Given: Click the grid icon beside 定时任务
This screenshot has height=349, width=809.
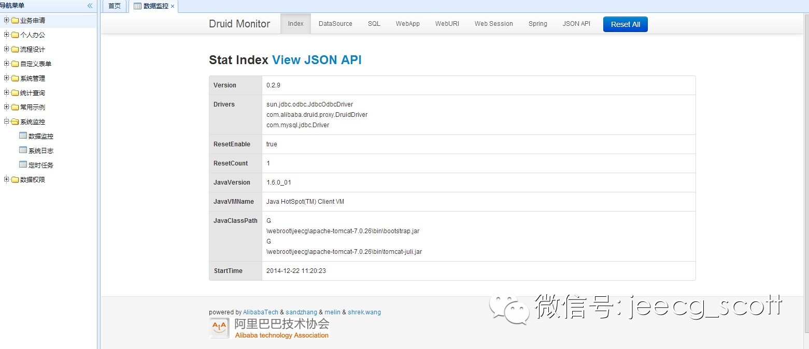Looking at the screenshot, I should coord(23,165).
